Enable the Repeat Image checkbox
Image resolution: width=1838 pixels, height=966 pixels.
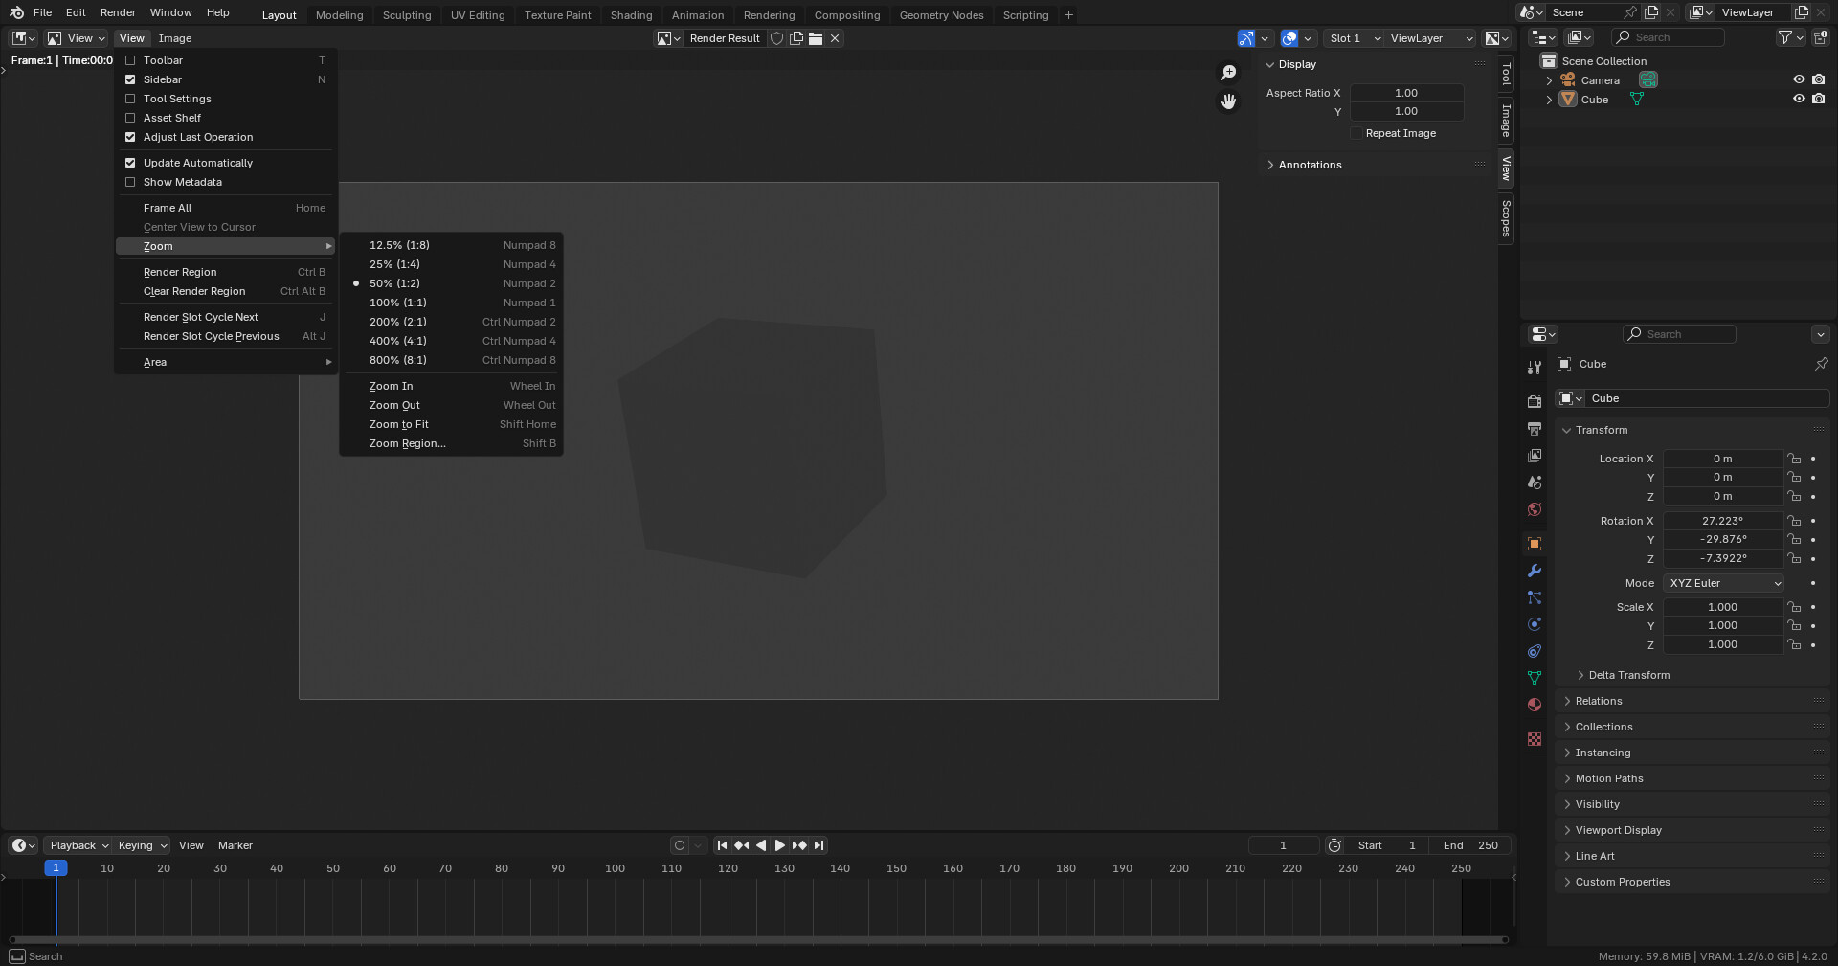click(1356, 133)
